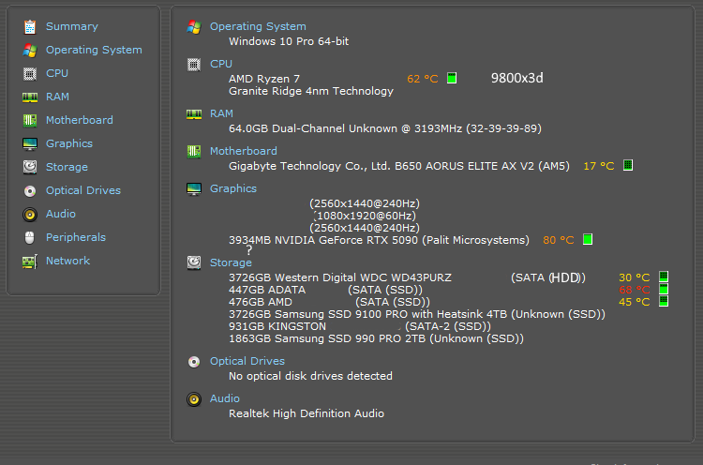Screen dimensions: 703x465
Task: Click the 'No optical disk drives detected' text
Action: 310,376
